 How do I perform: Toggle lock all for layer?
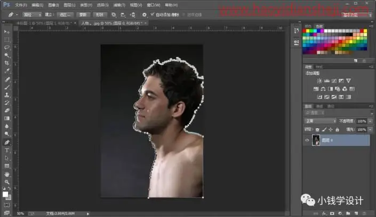(x=338, y=130)
